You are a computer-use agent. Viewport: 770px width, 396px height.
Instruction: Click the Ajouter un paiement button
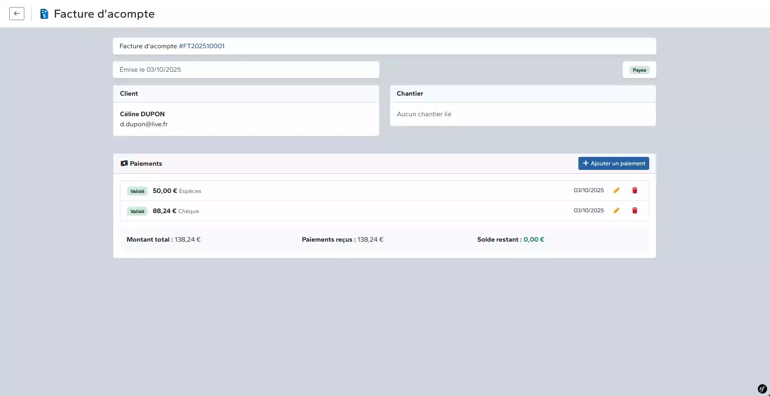613,163
